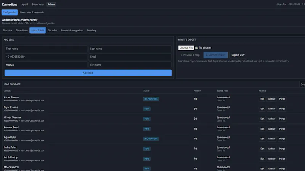The width and height of the screenshot is (305, 171).
Task: Open Accounts & integrations tab
Action: [x=72, y=30]
